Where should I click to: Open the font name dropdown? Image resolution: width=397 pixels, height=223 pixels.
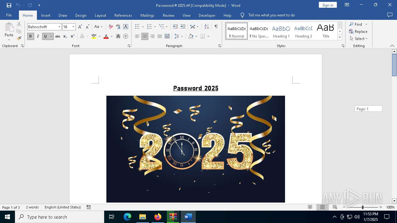tap(59, 27)
